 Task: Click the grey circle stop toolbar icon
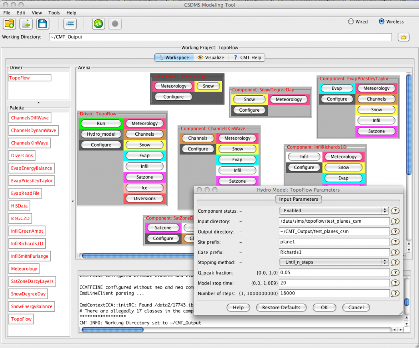point(115,24)
